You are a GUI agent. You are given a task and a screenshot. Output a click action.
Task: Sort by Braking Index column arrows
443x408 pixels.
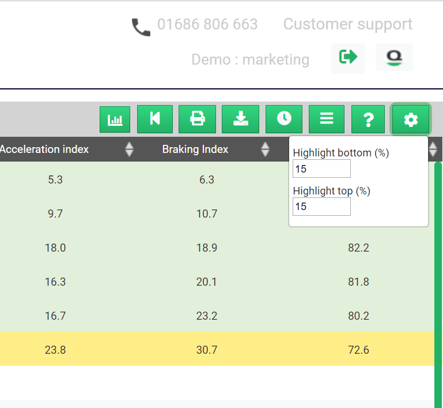point(265,149)
